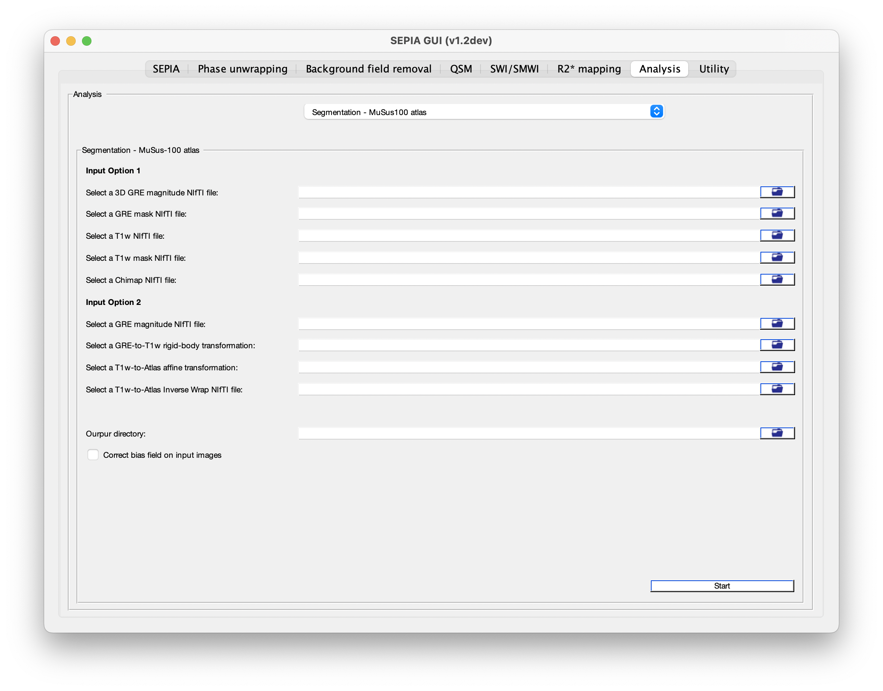
Task: Click the Chimap NIfTI file path field
Action: coord(529,280)
